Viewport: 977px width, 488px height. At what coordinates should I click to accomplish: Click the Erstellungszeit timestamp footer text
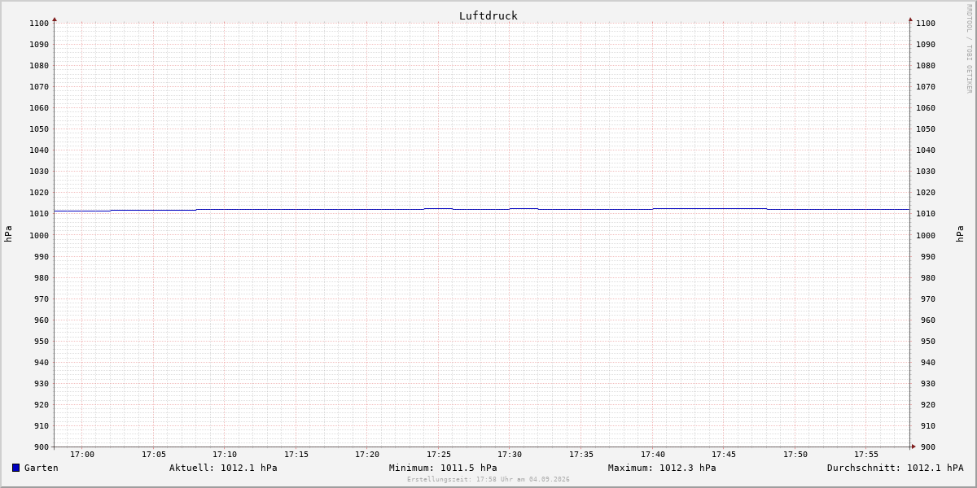coord(488,479)
